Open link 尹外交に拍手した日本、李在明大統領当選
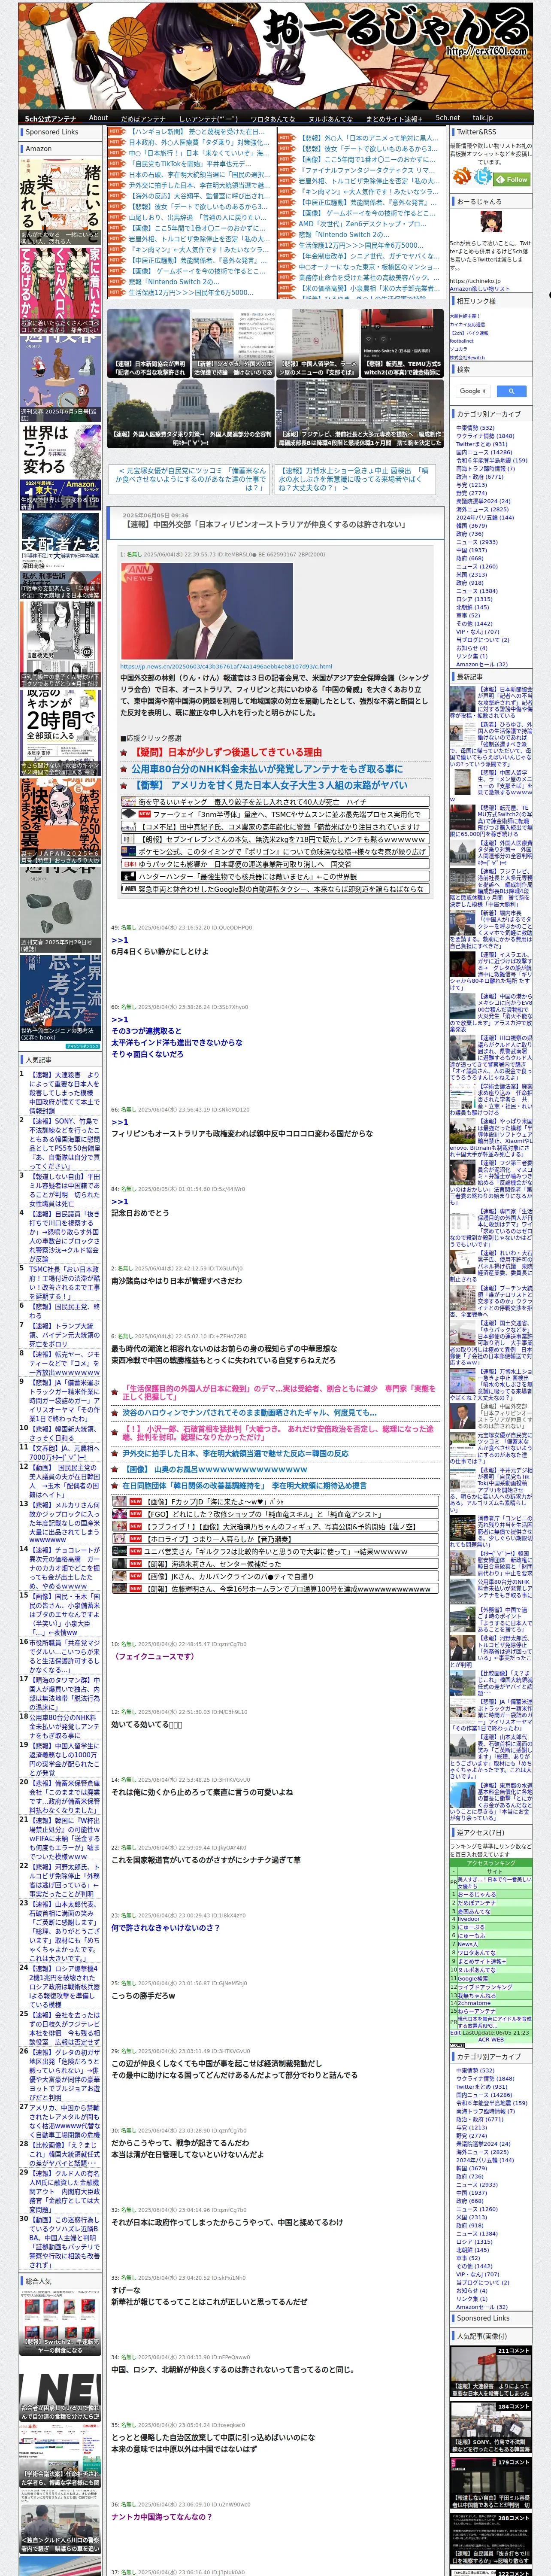 pos(235,1454)
